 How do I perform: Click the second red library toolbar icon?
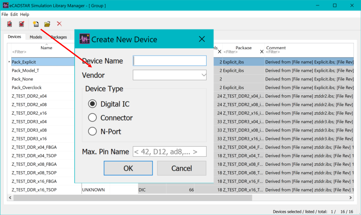[22, 24]
